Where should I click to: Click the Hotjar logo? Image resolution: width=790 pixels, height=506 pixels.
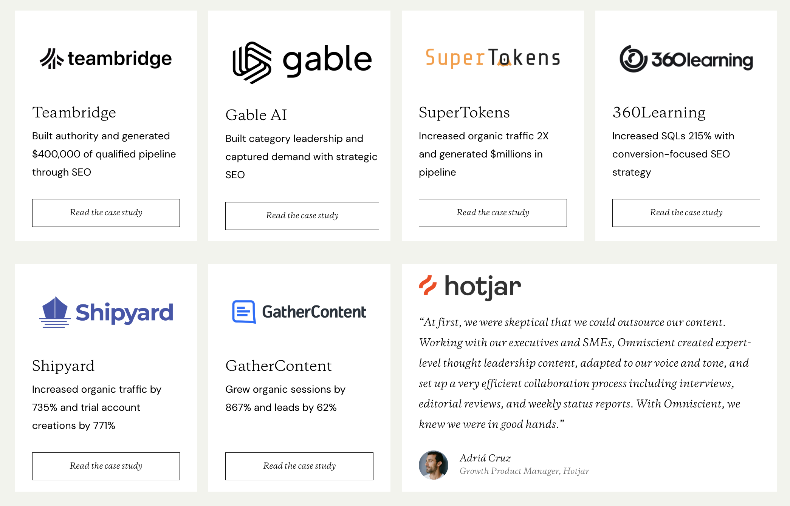click(470, 287)
